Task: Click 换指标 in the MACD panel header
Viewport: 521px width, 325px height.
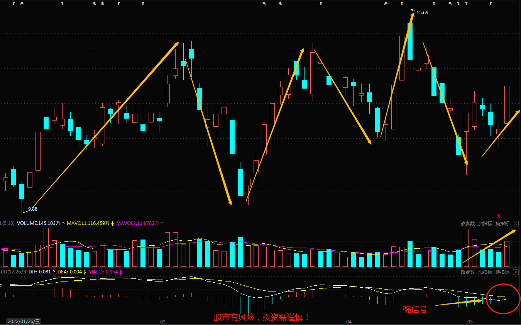Action: [x=502, y=272]
